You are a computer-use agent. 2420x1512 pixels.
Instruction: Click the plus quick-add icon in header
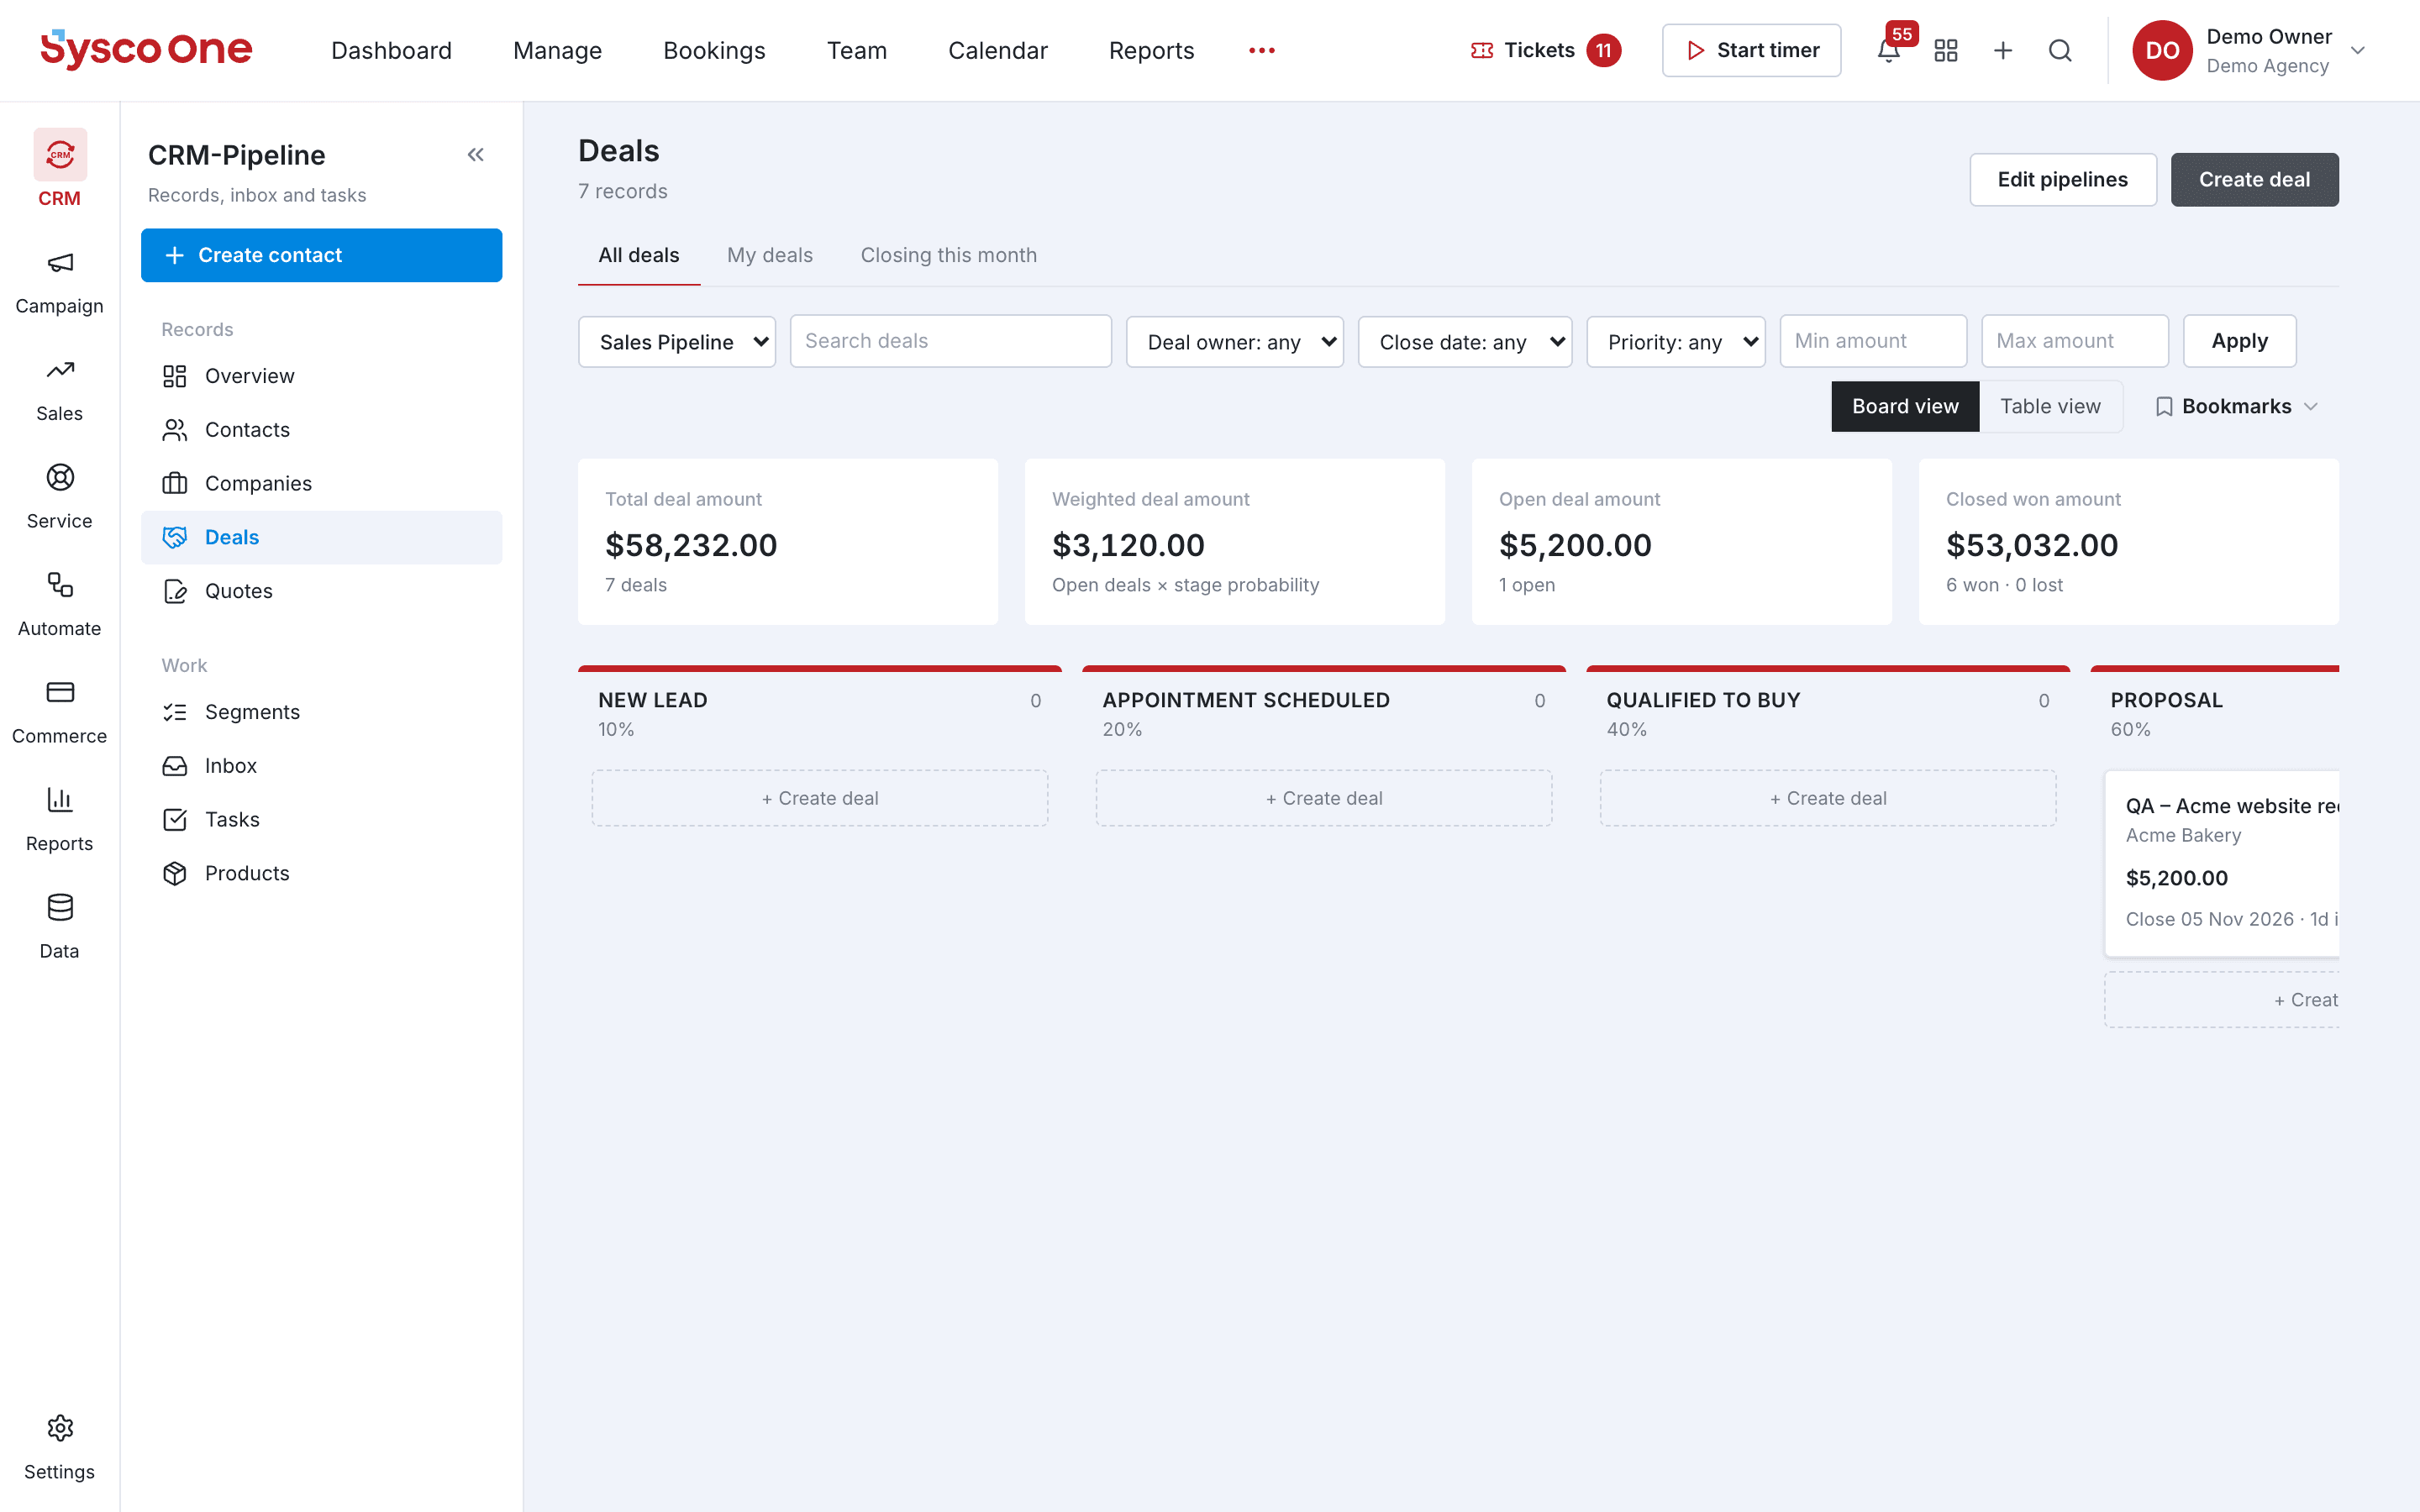click(x=2003, y=50)
